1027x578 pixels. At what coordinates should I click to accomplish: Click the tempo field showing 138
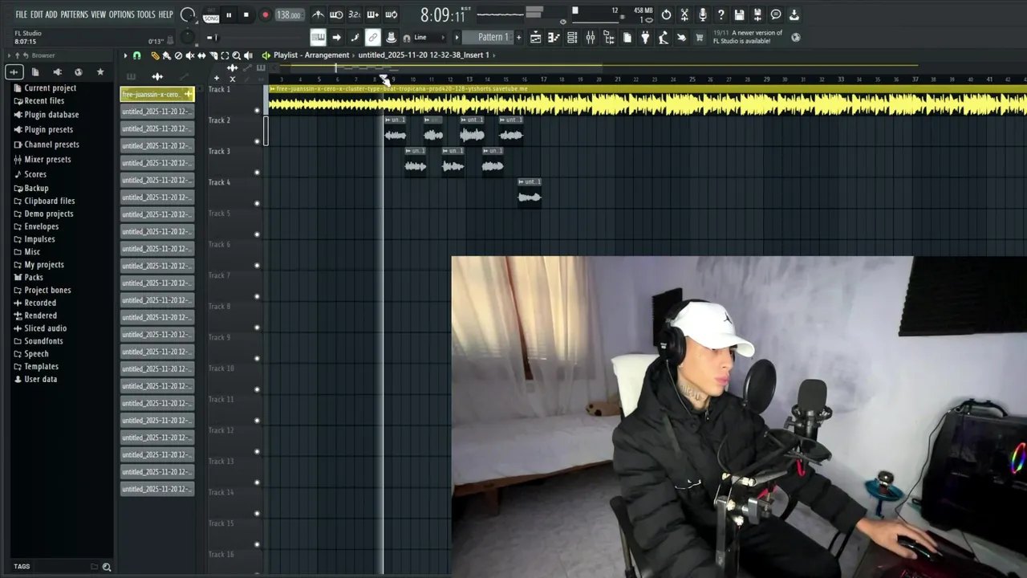coord(289,14)
